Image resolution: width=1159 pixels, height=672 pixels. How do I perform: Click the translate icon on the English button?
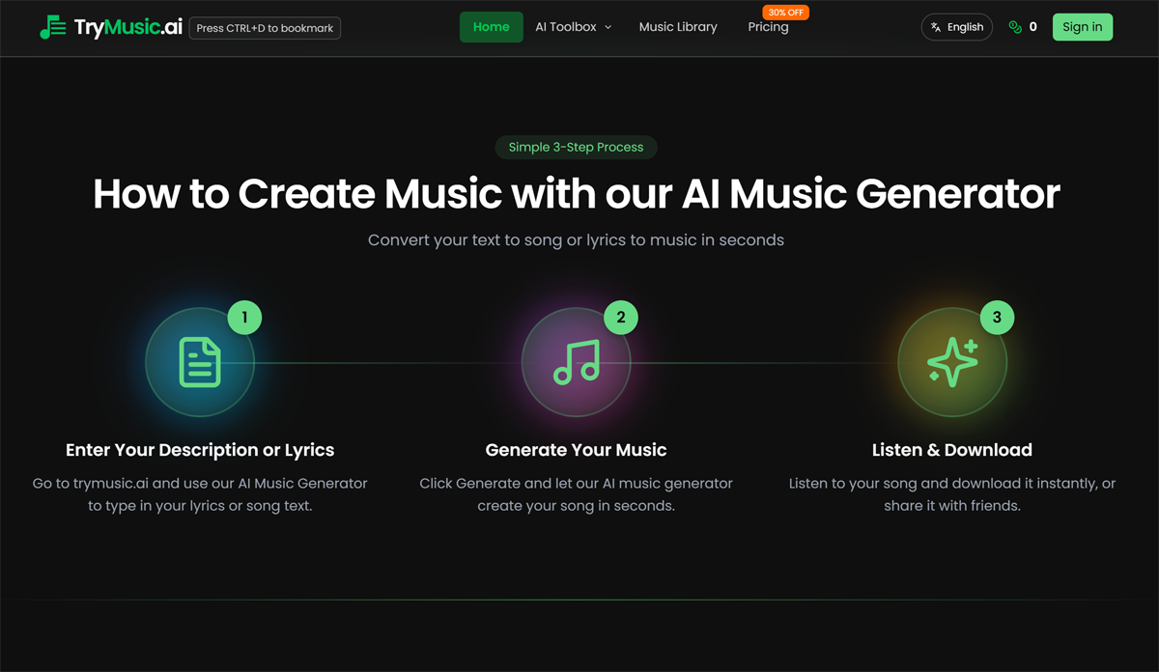click(934, 26)
